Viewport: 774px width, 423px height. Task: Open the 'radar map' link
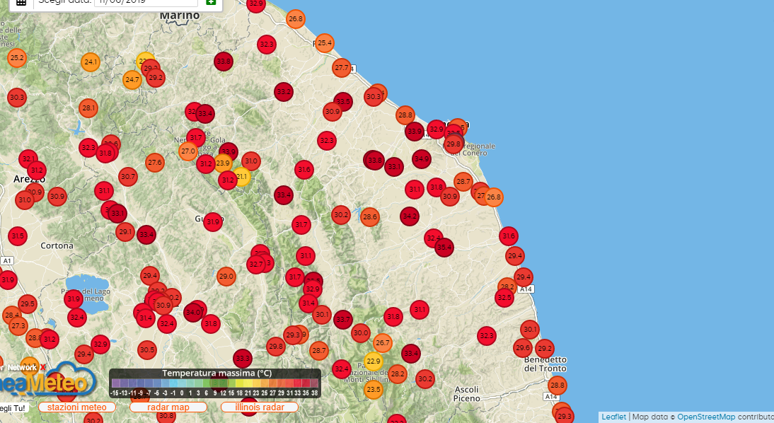pyautogui.click(x=168, y=407)
